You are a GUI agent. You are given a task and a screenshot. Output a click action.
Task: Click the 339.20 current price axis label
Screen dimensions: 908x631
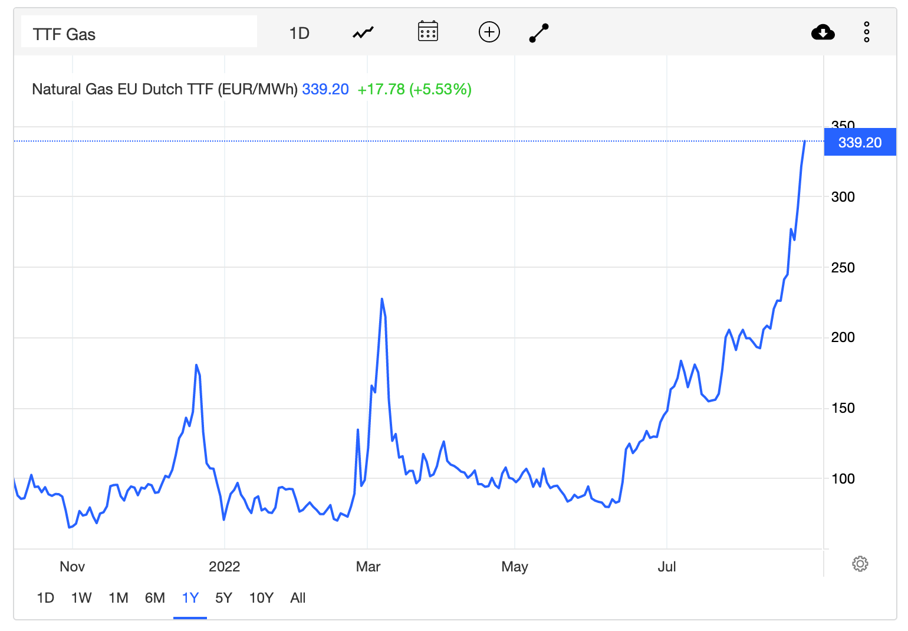(x=860, y=142)
